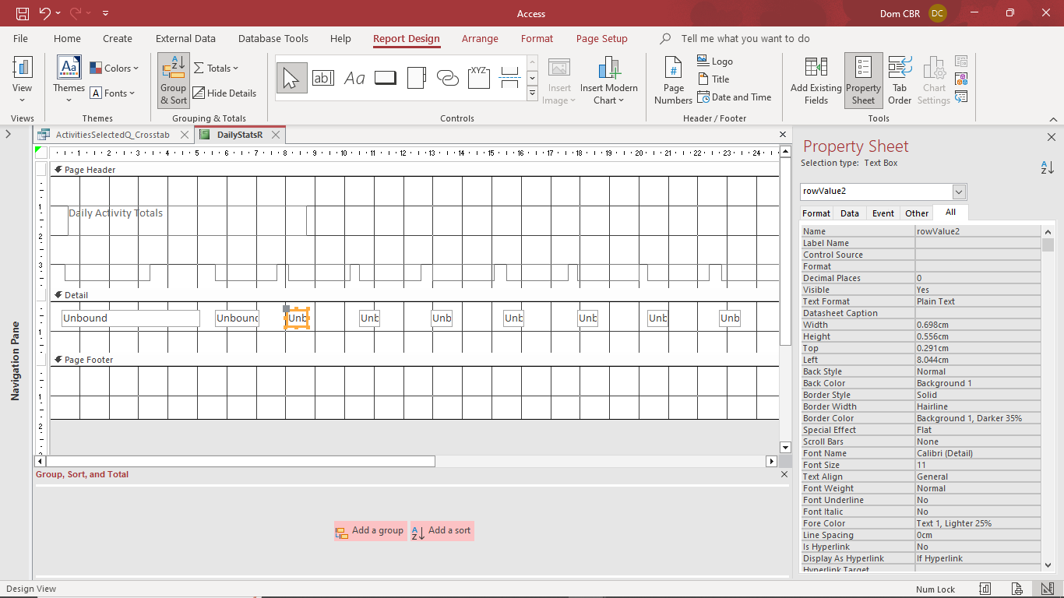This screenshot has height=598, width=1064.
Task: Open the Tab Order dialog
Action: (900, 80)
